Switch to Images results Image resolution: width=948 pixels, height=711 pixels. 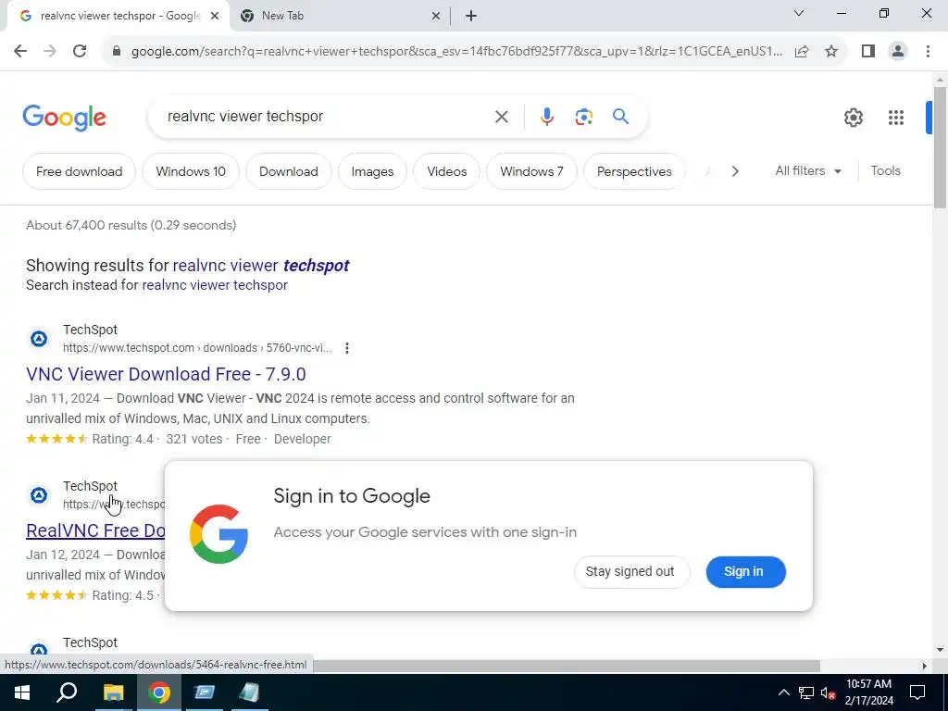click(x=372, y=171)
